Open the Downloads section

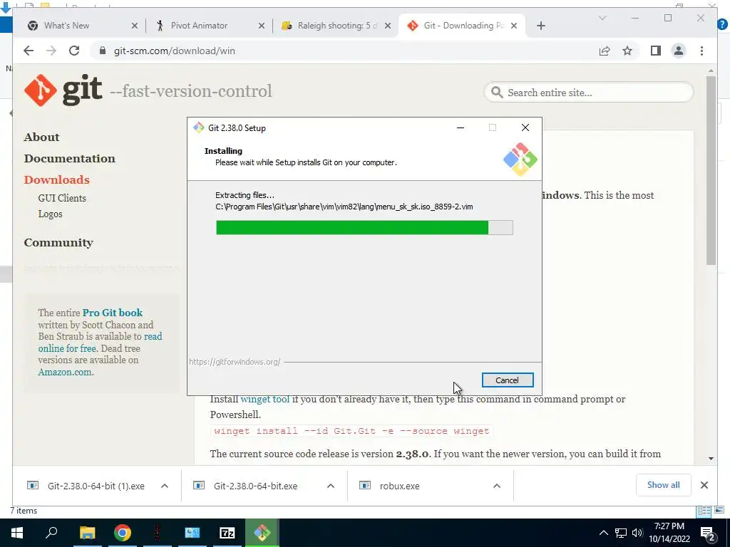pos(57,180)
